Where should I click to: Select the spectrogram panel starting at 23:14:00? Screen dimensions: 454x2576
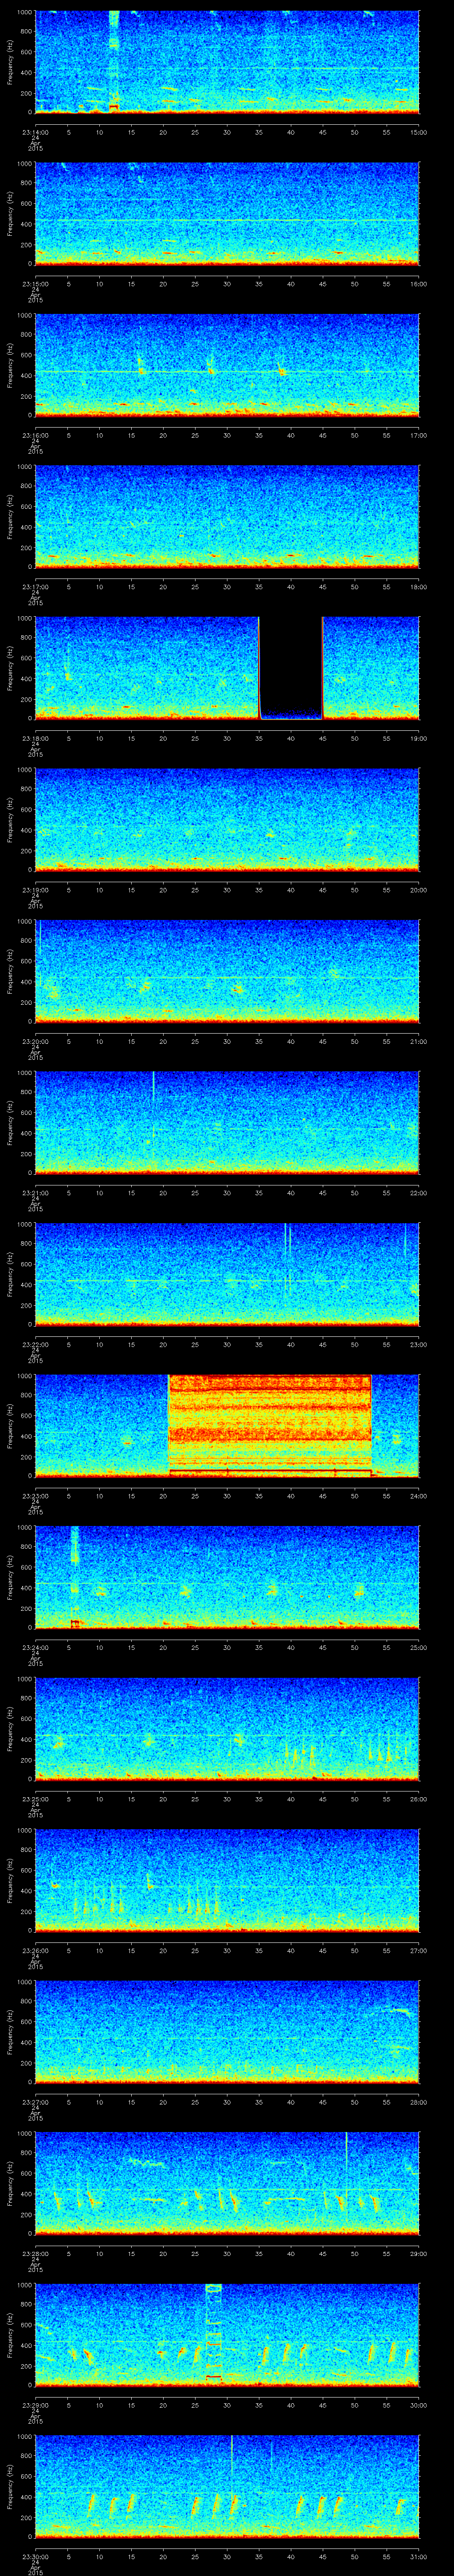[x=227, y=62]
